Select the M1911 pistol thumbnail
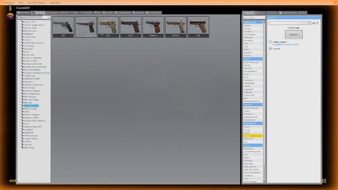338x190 pixels. click(x=130, y=27)
